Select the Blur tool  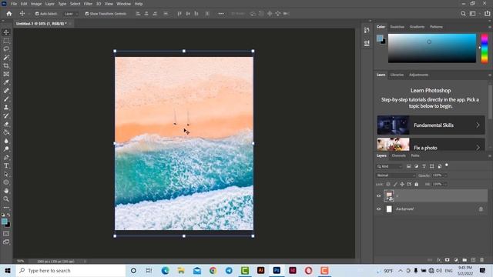click(6, 141)
